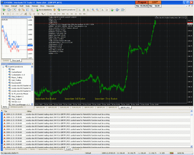194x155 pixels.
Task: Toggle the Data Window crosshair icon
Action: 19,10
